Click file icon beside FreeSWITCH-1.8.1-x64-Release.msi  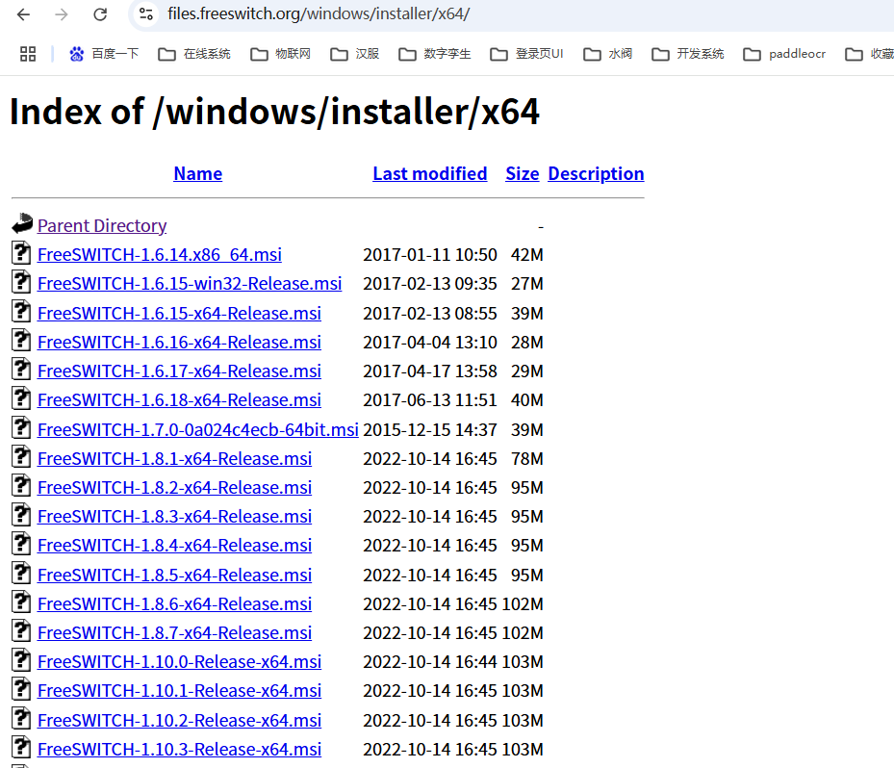pos(21,457)
